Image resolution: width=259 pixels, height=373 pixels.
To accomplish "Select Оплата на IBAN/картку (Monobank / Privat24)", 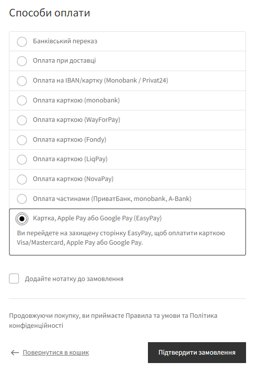I will [22, 81].
